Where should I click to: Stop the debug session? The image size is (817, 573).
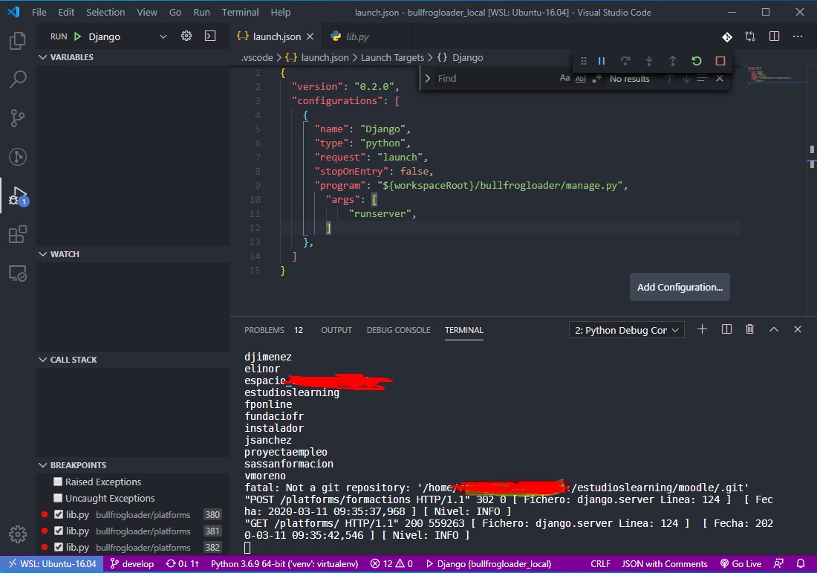(x=720, y=61)
